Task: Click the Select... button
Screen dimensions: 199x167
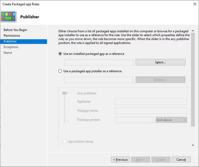Action: point(161,62)
